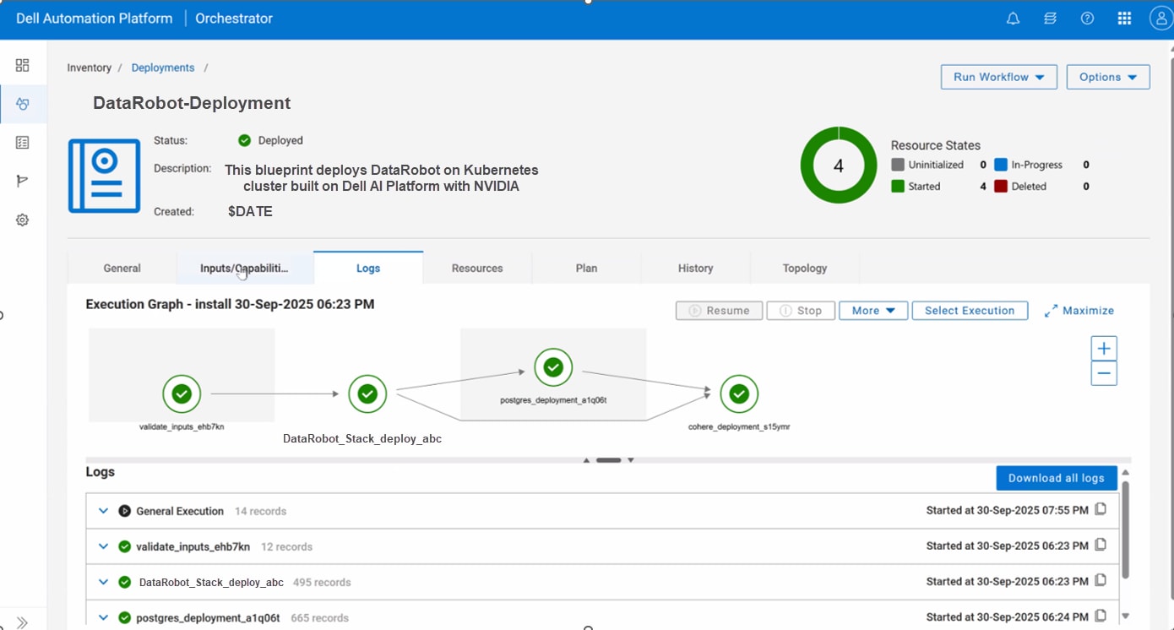Expand the DataRobot_Stack_deploy_abc log row

coord(103,582)
